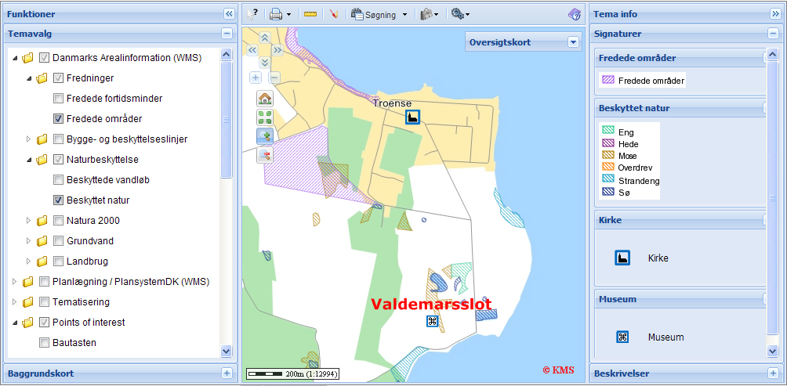The width and height of the screenshot is (787, 386).
Task: Expand the Tematisering tree node
Action: pos(15,301)
